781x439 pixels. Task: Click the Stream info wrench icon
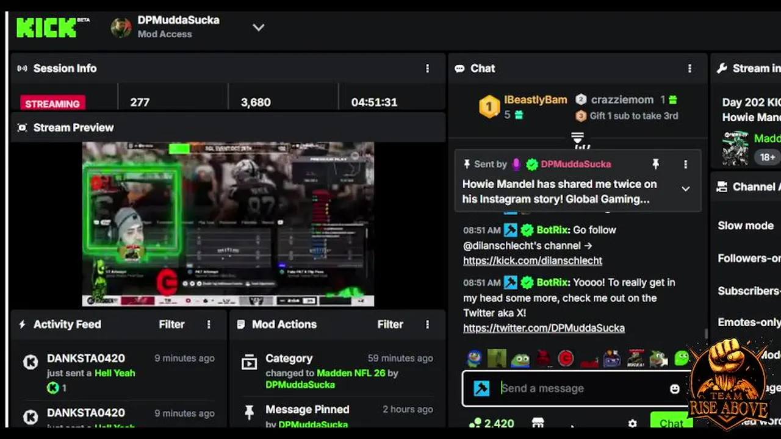pyautogui.click(x=722, y=68)
